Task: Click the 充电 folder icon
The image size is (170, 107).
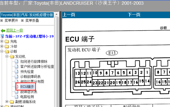Action: click(7, 41)
